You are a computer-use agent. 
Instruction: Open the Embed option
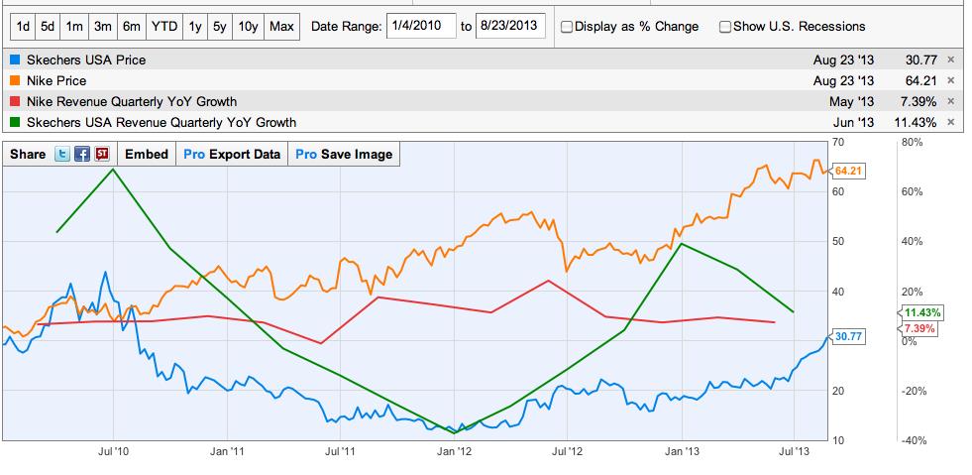pyautogui.click(x=147, y=155)
